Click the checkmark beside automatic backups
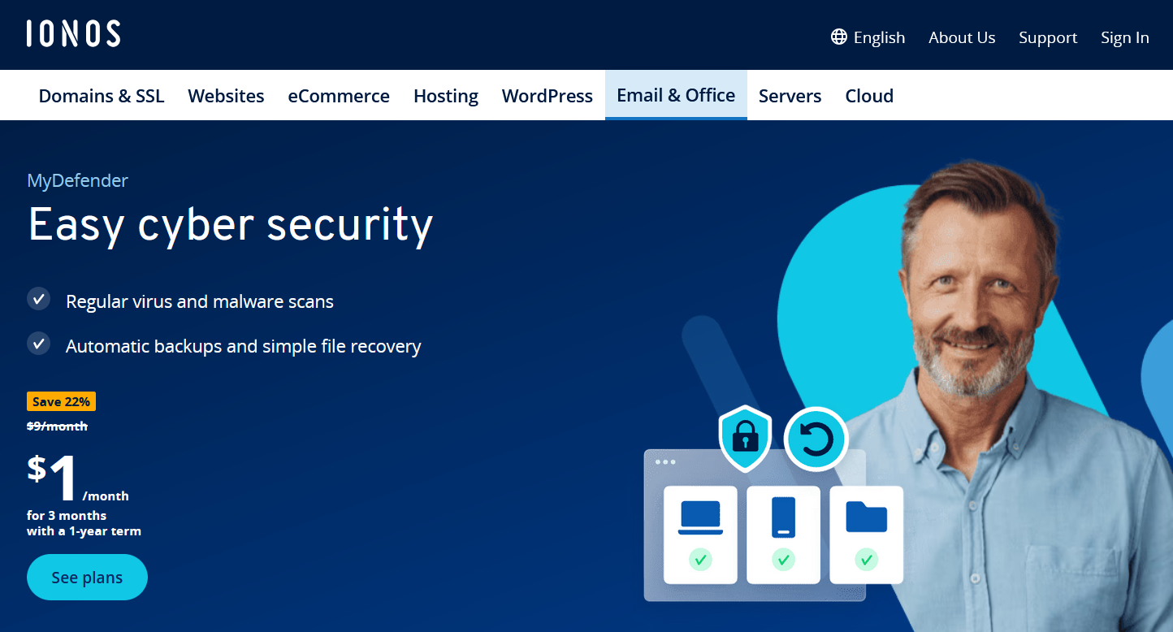The image size is (1173, 632). coord(38,344)
